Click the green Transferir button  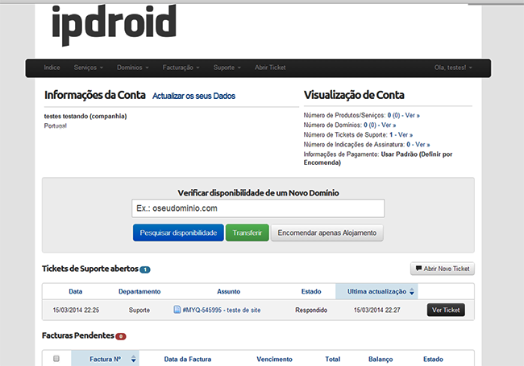tap(247, 232)
